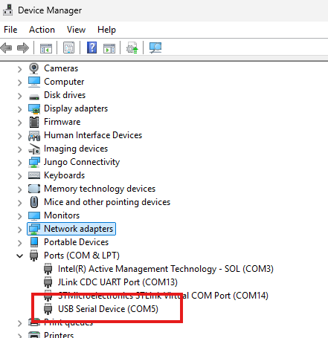Open the View menu
The height and width of the screenshot is (338, 328).
pyautogui.click(x=76, y=30)
